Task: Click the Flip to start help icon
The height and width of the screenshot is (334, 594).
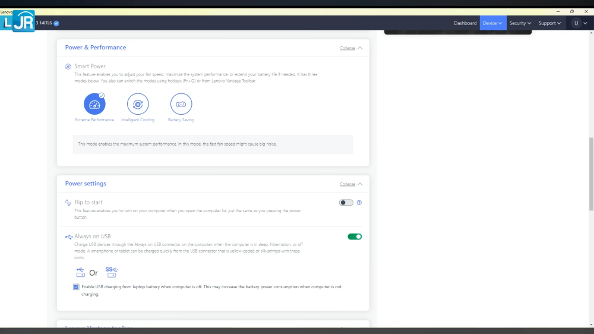Action: click(x=359, y=203)
